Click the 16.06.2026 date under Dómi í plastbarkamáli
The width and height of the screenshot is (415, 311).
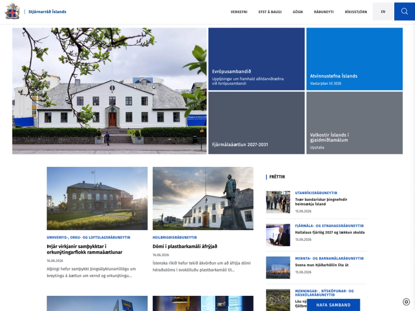tap(160, 255)
